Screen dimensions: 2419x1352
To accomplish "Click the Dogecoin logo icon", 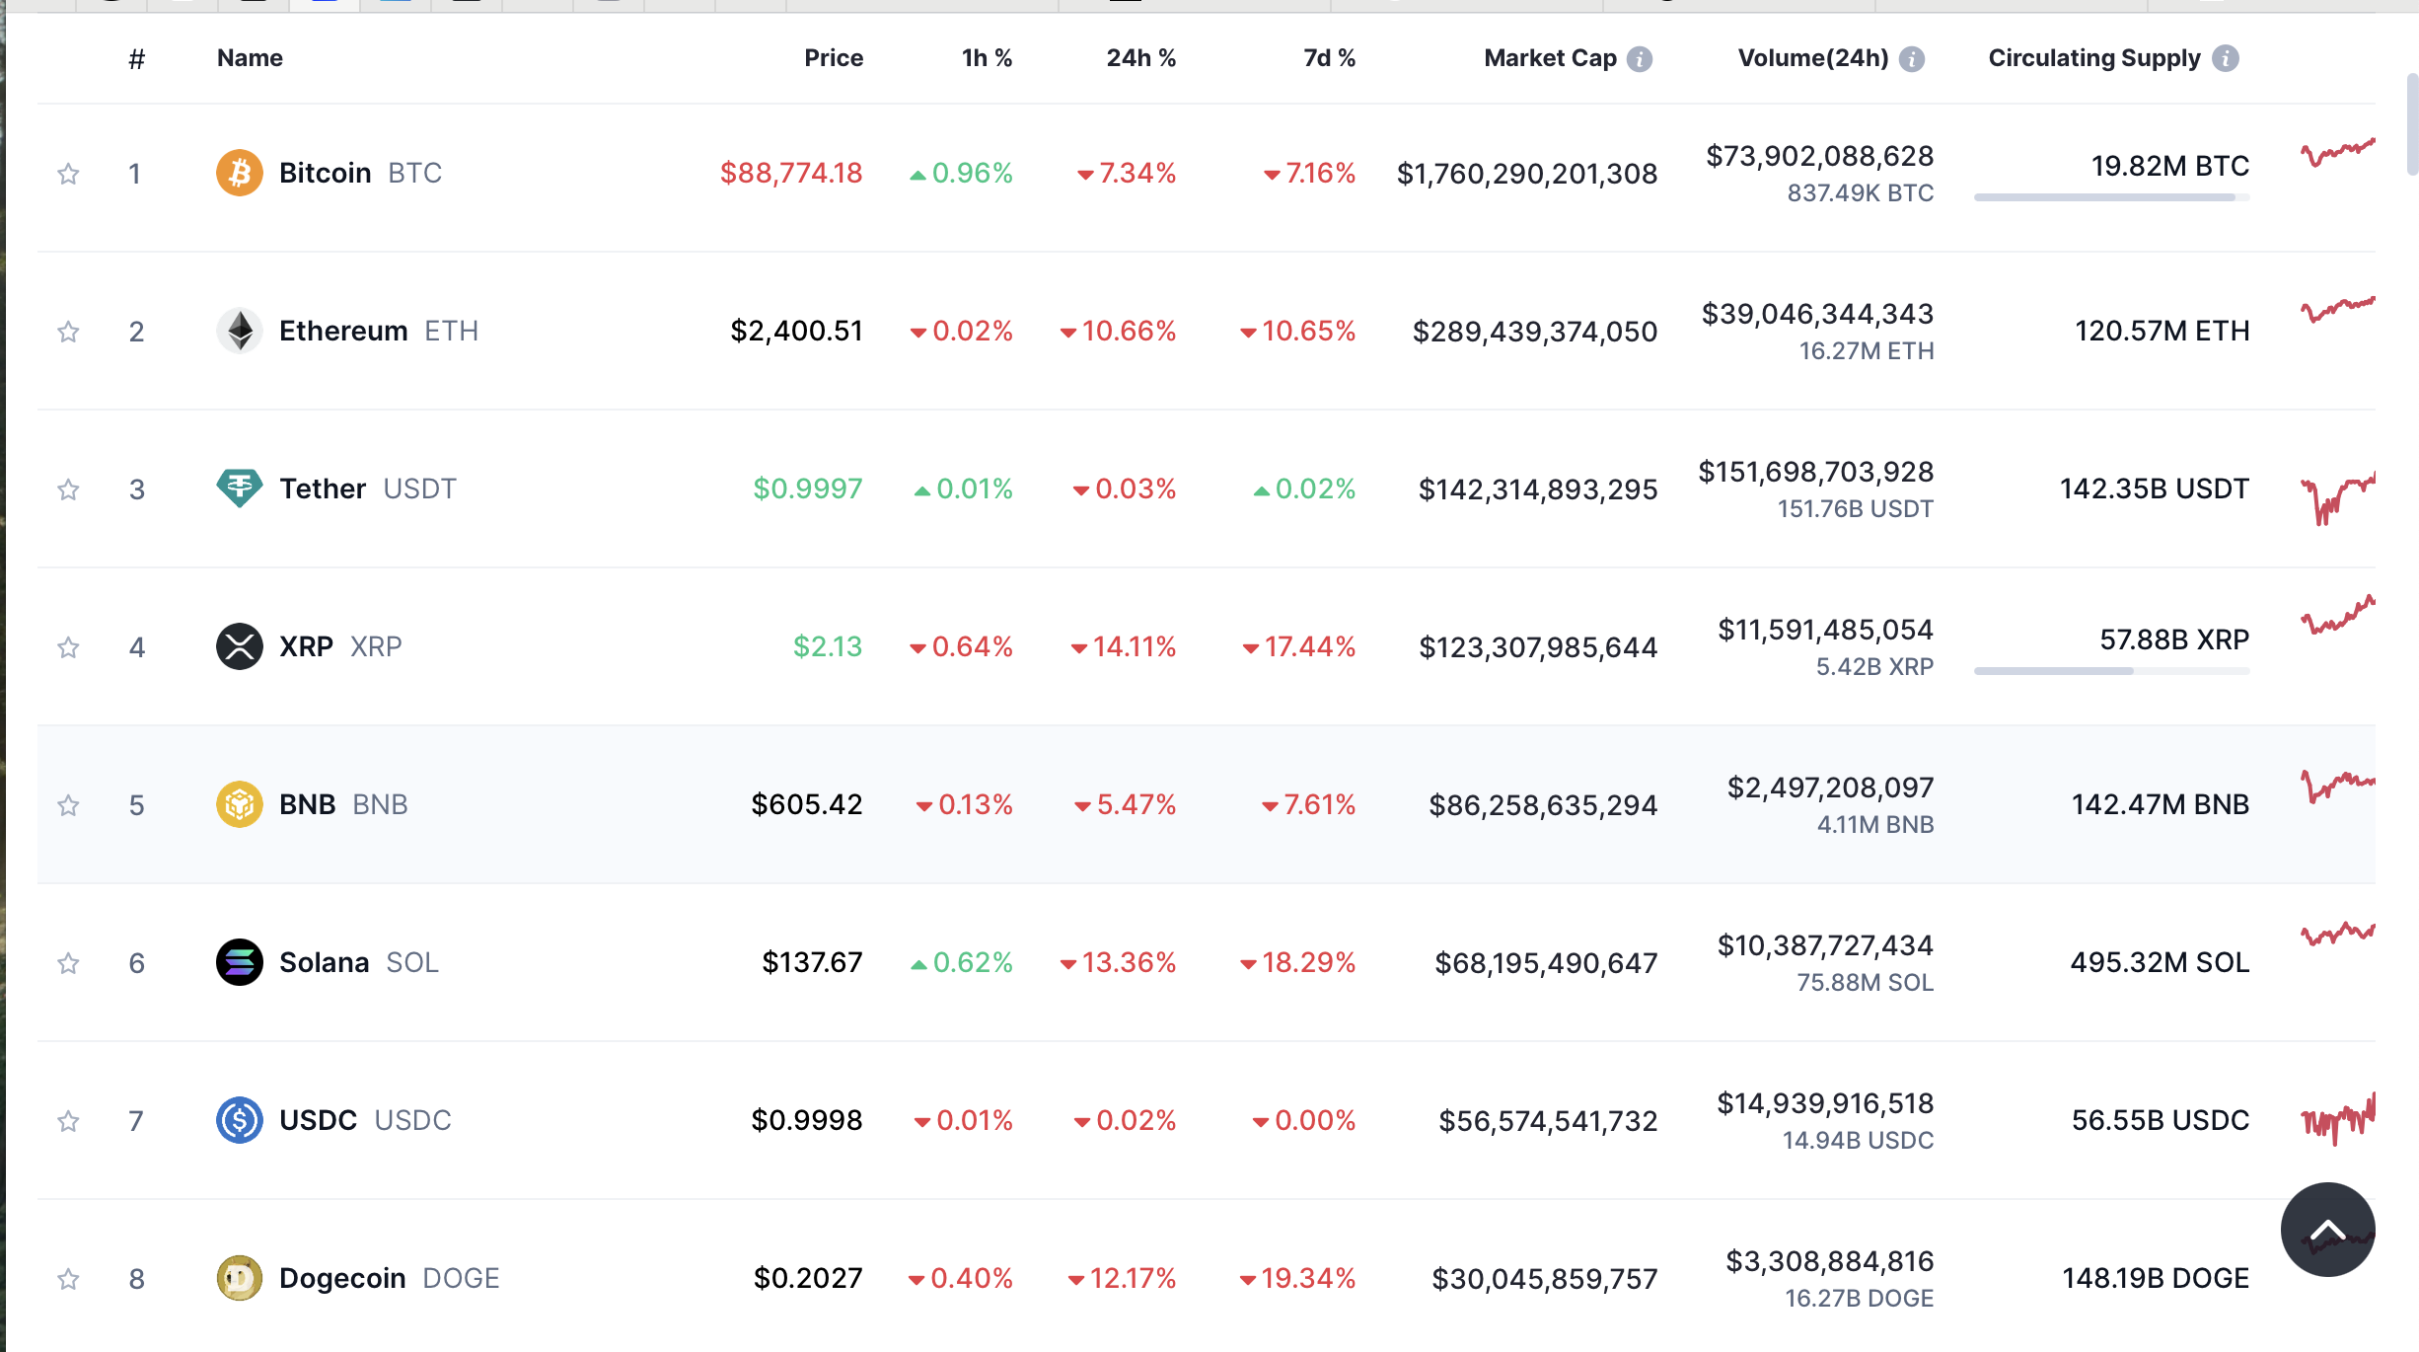I will click(x=239, y=1278).
